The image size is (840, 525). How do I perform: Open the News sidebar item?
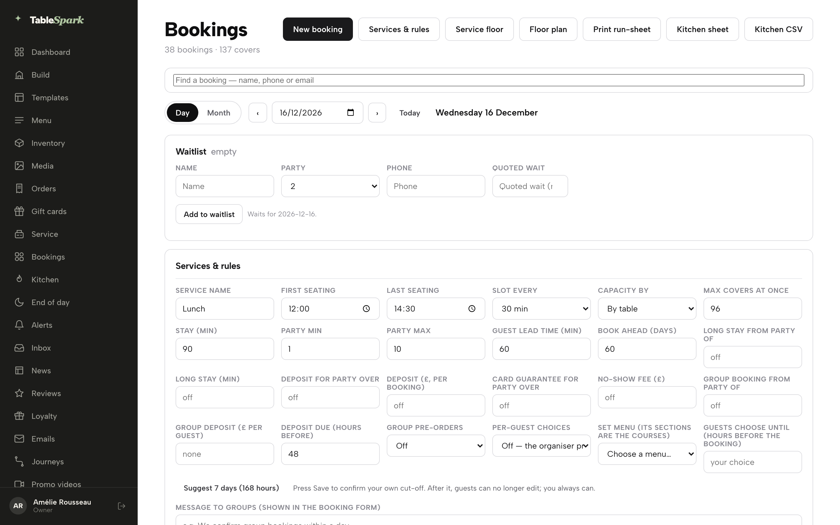point(69,370)
